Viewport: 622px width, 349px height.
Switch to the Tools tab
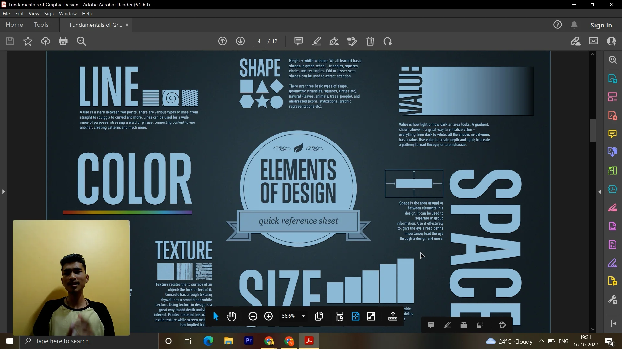coord(41,25)
